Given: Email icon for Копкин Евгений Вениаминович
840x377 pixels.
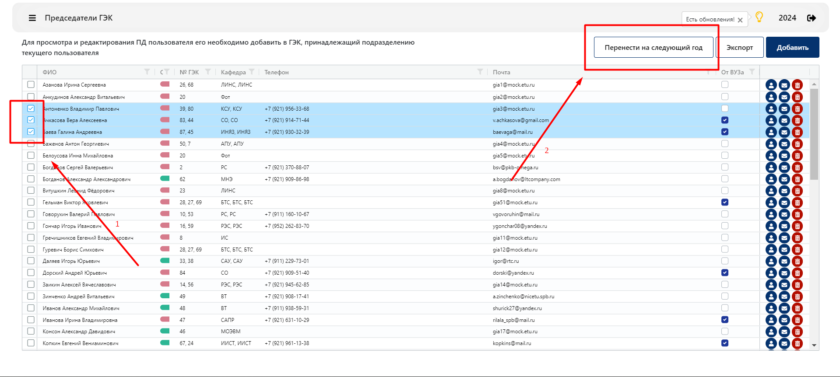Looking at the screenshot, I should pyautogui.click(x=784, y=343).
